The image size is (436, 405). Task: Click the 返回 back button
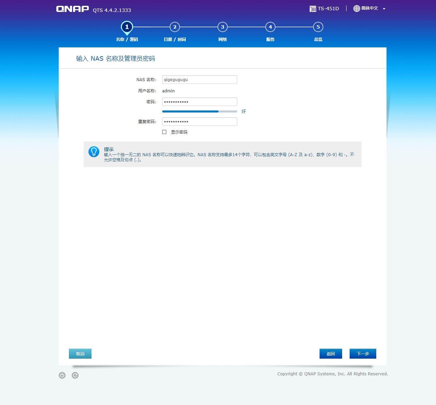pos(331,354)
